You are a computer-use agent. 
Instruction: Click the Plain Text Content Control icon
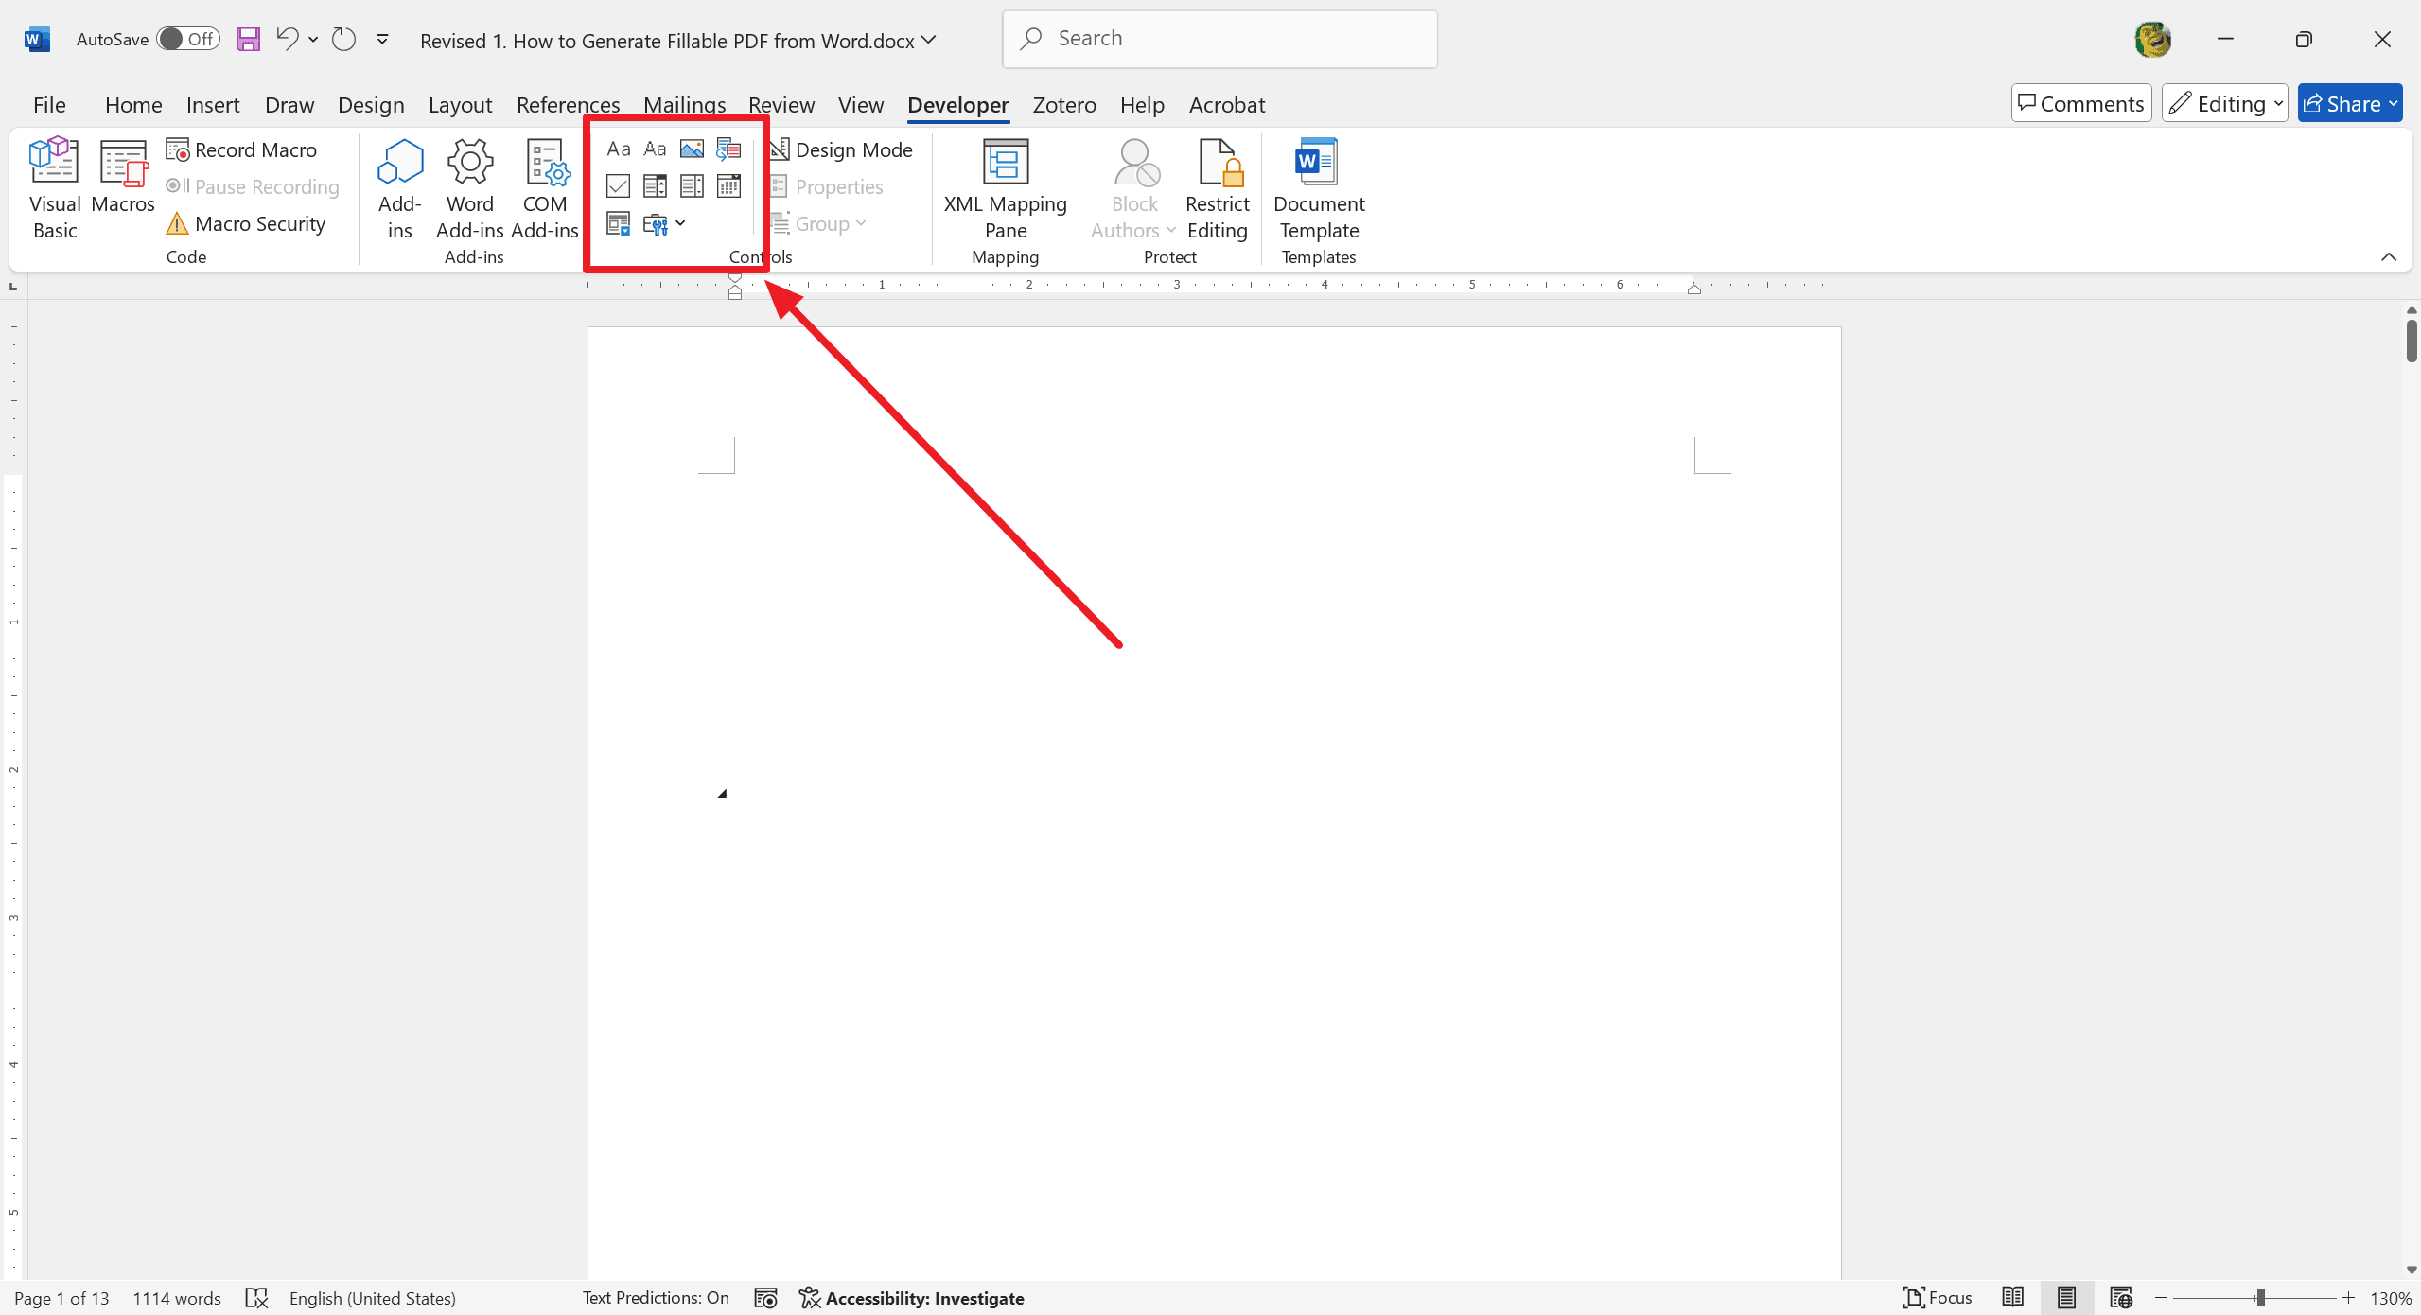coord(655,148)
